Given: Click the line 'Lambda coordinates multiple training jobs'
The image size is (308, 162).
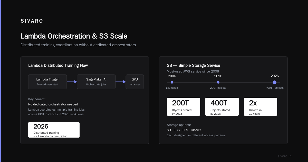Looking at the screenshot, I should point(56,109).
